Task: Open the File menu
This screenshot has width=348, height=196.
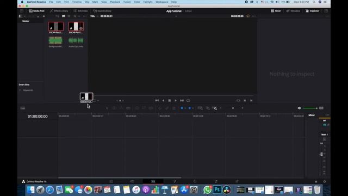Action: 51,2
